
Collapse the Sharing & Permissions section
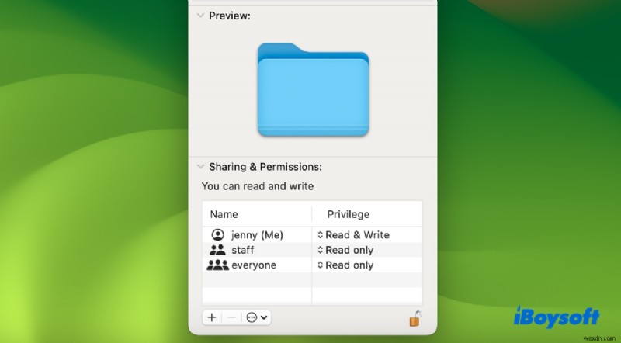click(200, 166)
